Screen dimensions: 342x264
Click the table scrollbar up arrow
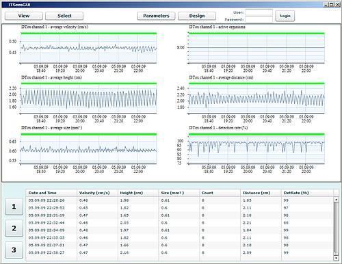coord(336,200)
